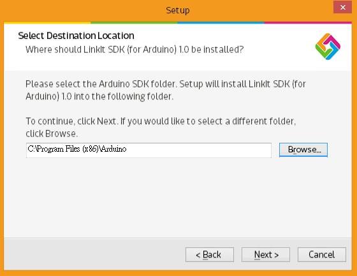Click the 'Please select the Arduino SDK folder' text
Screen dimensions: 357x276
click(166, 90)
